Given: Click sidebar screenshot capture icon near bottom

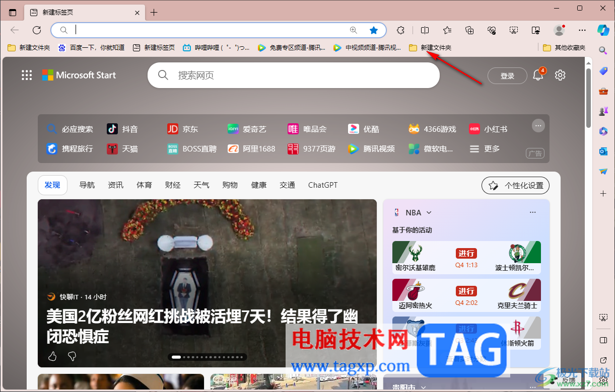Looking at the screenshot, I should click(x=603, y=318).
